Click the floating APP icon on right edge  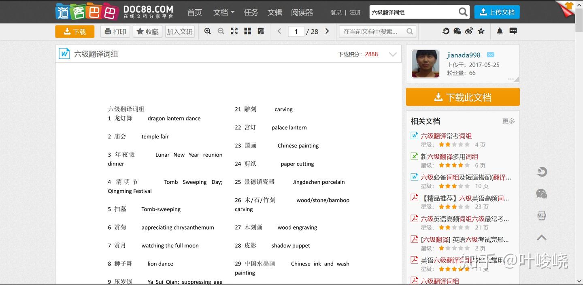pos(542,215)
